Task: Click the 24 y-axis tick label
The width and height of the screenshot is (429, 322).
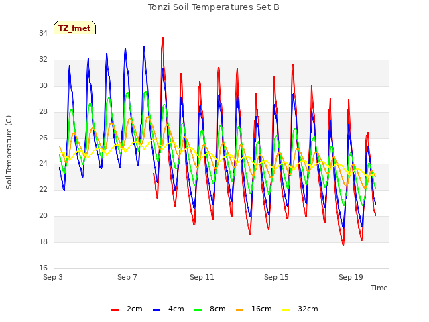Action: pyautogui.click(x=43, y=164)
